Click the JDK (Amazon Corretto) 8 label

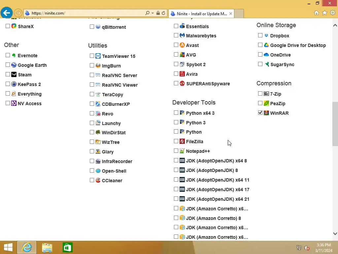click(214, 218)
